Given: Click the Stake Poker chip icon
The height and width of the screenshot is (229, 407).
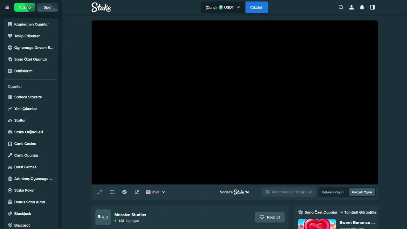Looking at the screenshot, I should (10, 190).
